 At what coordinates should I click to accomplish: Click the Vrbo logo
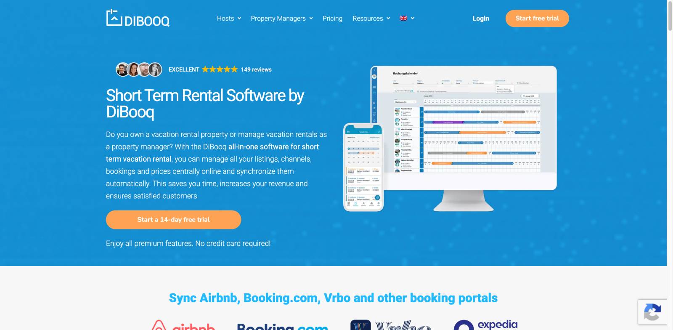coord(391,325)
